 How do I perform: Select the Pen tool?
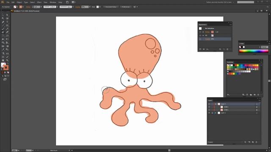(x=3, y=22)
